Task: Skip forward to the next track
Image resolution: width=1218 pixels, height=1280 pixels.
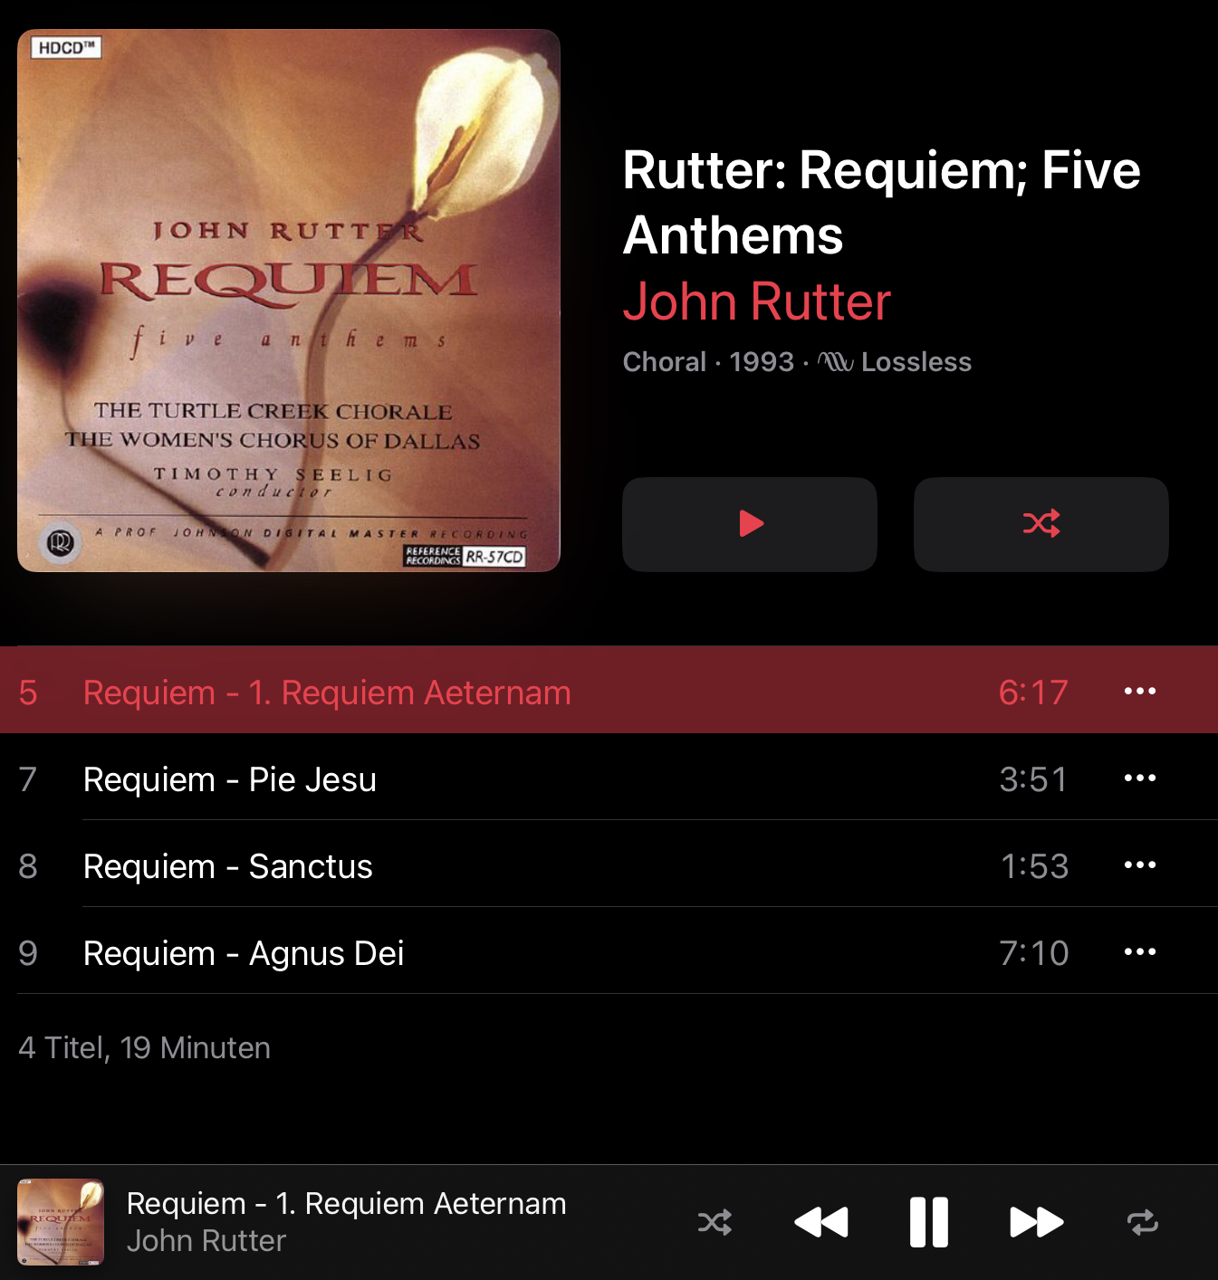Action: point(1037,1223)
